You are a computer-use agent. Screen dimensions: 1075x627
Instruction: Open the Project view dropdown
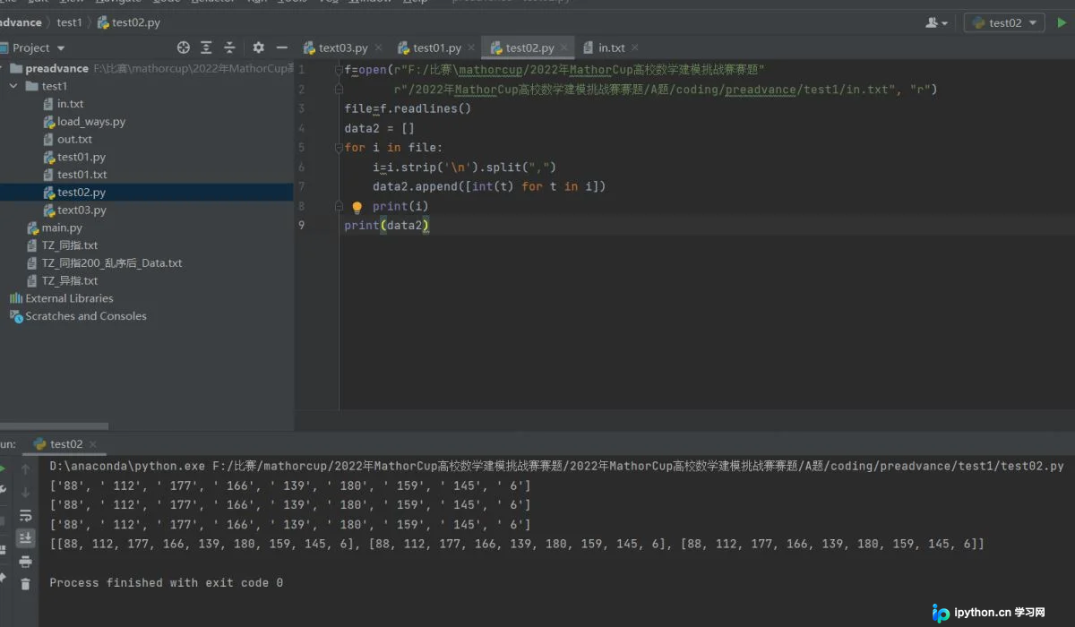click(61, 48)
